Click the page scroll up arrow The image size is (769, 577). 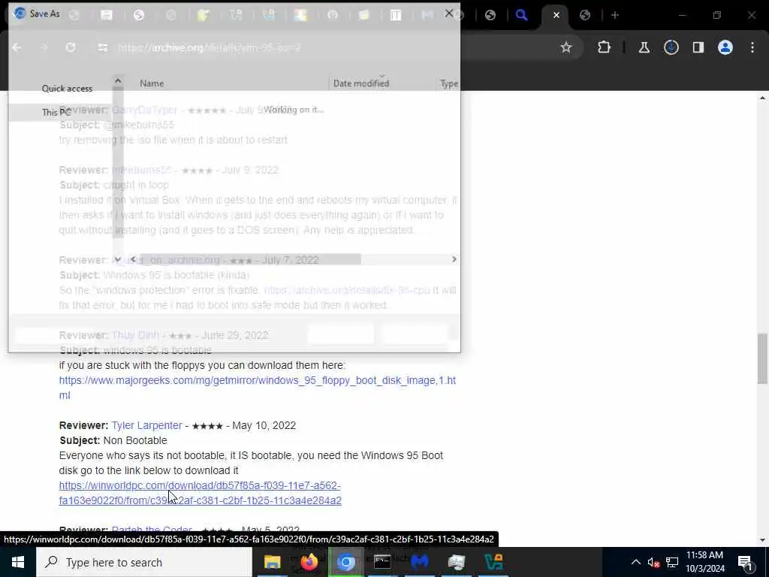[x=762, y=98]
